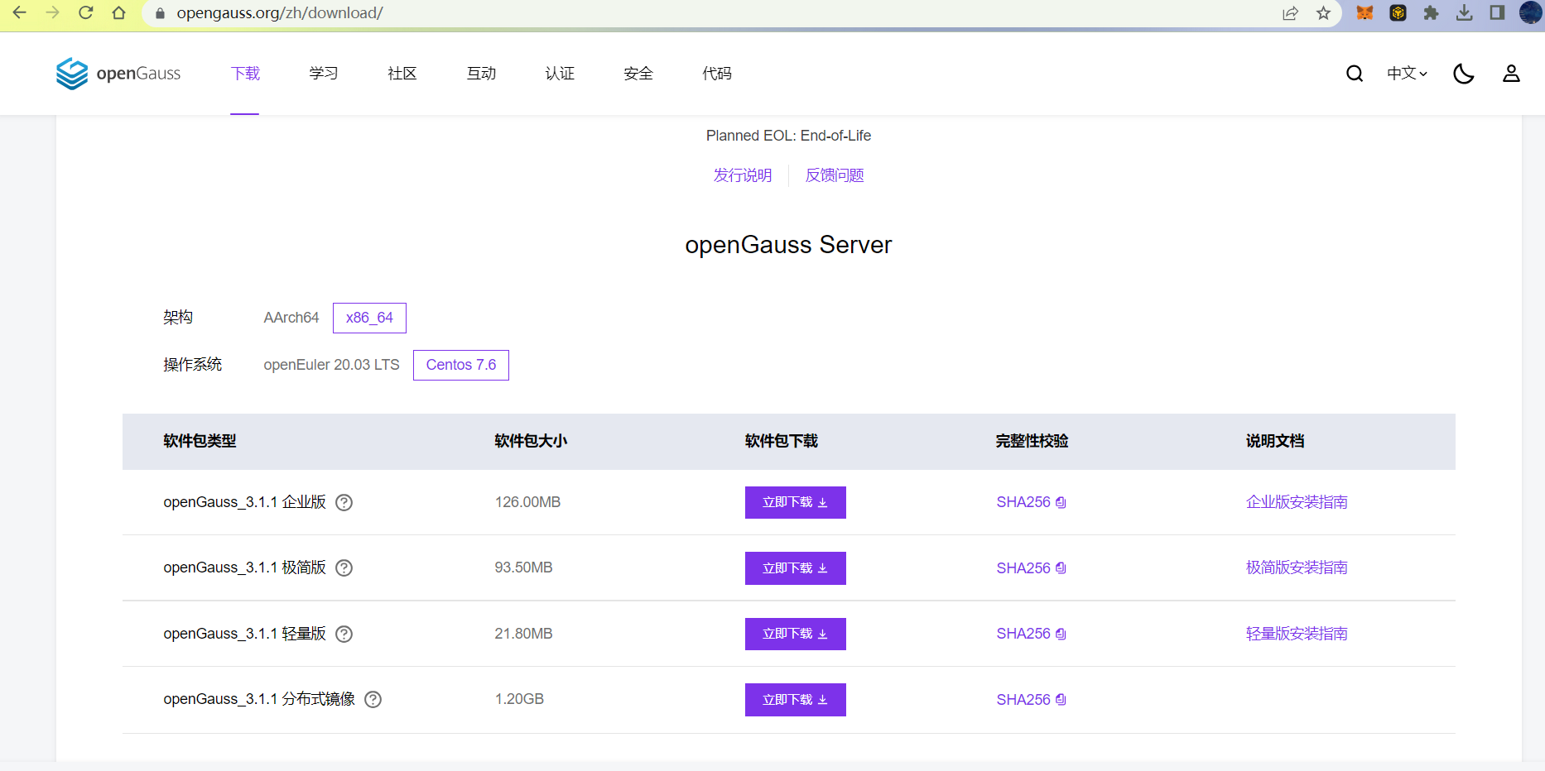The image size is (1545, 771).
Task: Toggle dark mode with the moon icon
Action: [1463, 74]
